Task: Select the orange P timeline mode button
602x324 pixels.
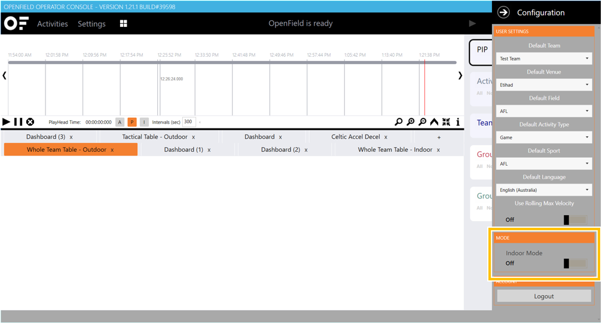Action: (x=132, y=122)
